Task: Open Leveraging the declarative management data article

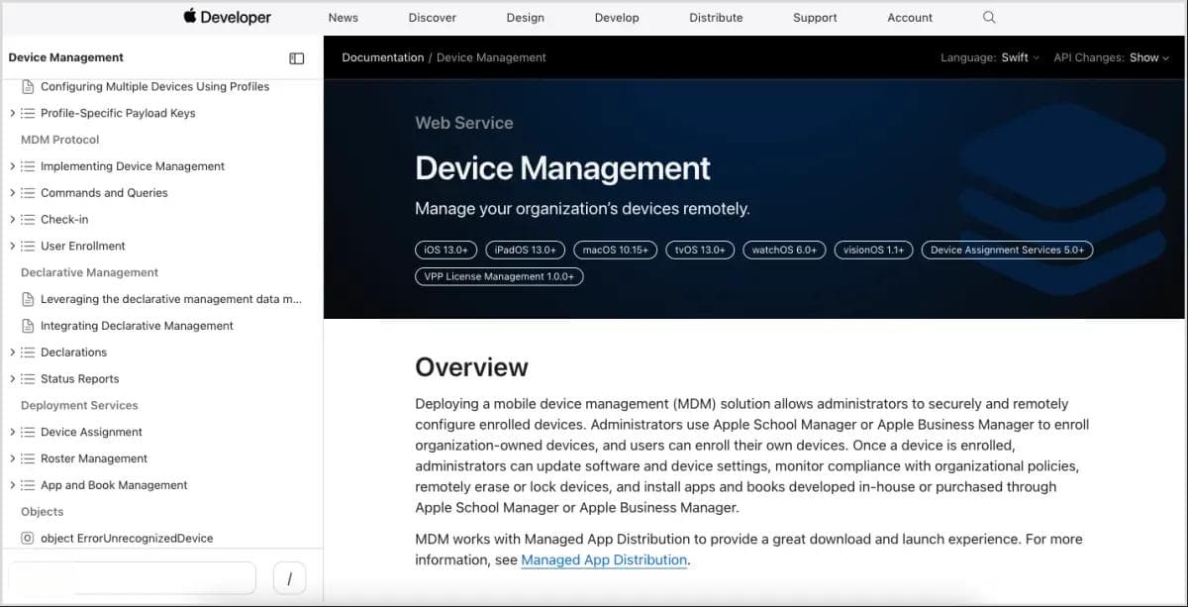Action: [x=171, y=299]
